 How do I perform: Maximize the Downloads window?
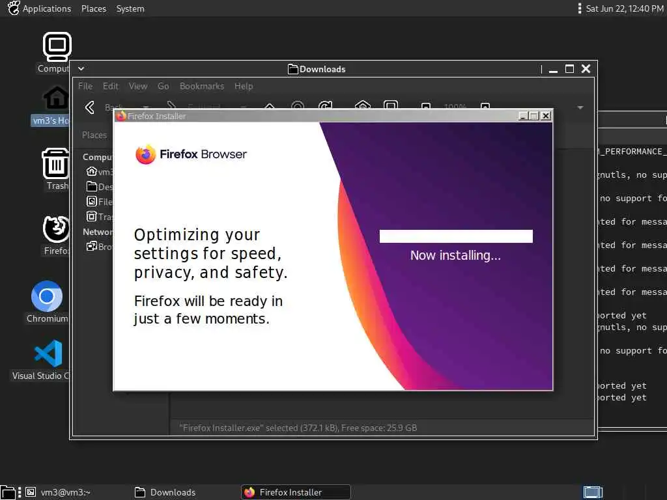(569, 69)
